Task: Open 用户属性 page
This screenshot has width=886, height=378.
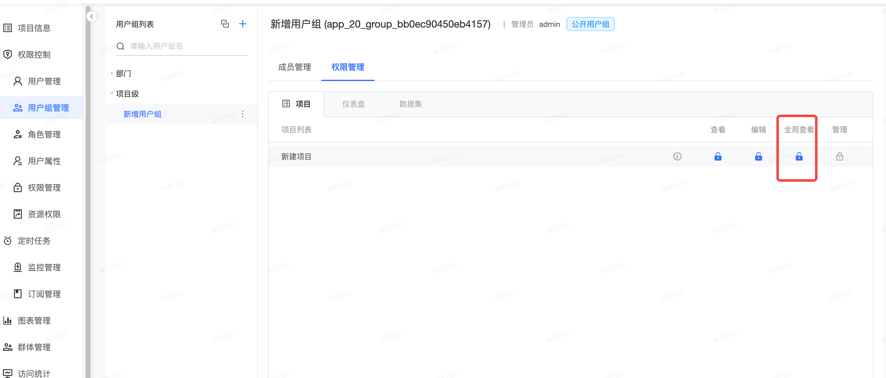Action: tap(44, 161)
